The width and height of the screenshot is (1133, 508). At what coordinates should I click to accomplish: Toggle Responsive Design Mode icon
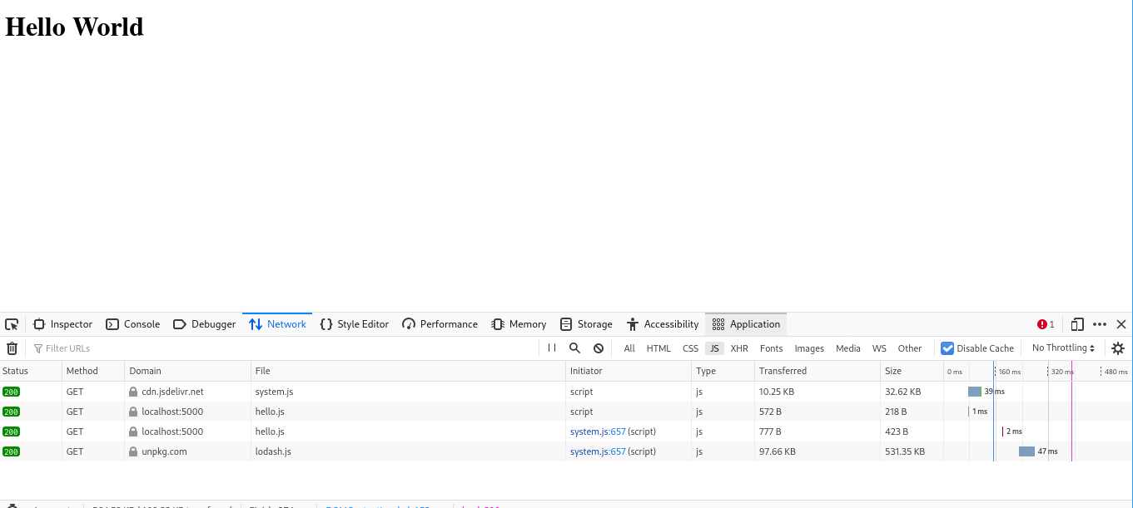(x=1076, y=324)
